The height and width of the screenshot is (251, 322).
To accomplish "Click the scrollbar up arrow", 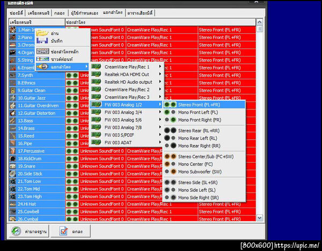I will pos(260,22).
